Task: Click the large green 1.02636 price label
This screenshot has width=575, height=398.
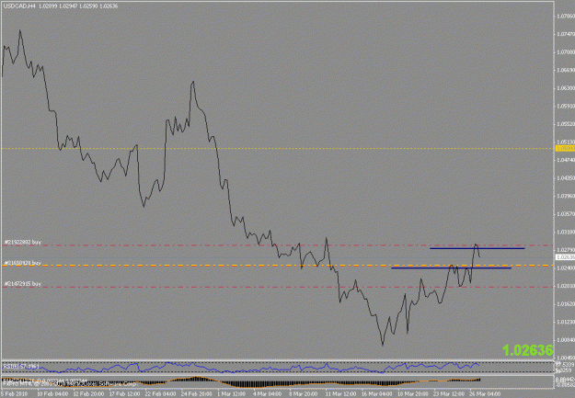Action: coord(527,350)
